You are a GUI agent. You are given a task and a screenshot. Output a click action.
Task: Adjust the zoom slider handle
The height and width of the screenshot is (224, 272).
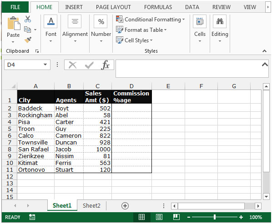click(215, 217)
